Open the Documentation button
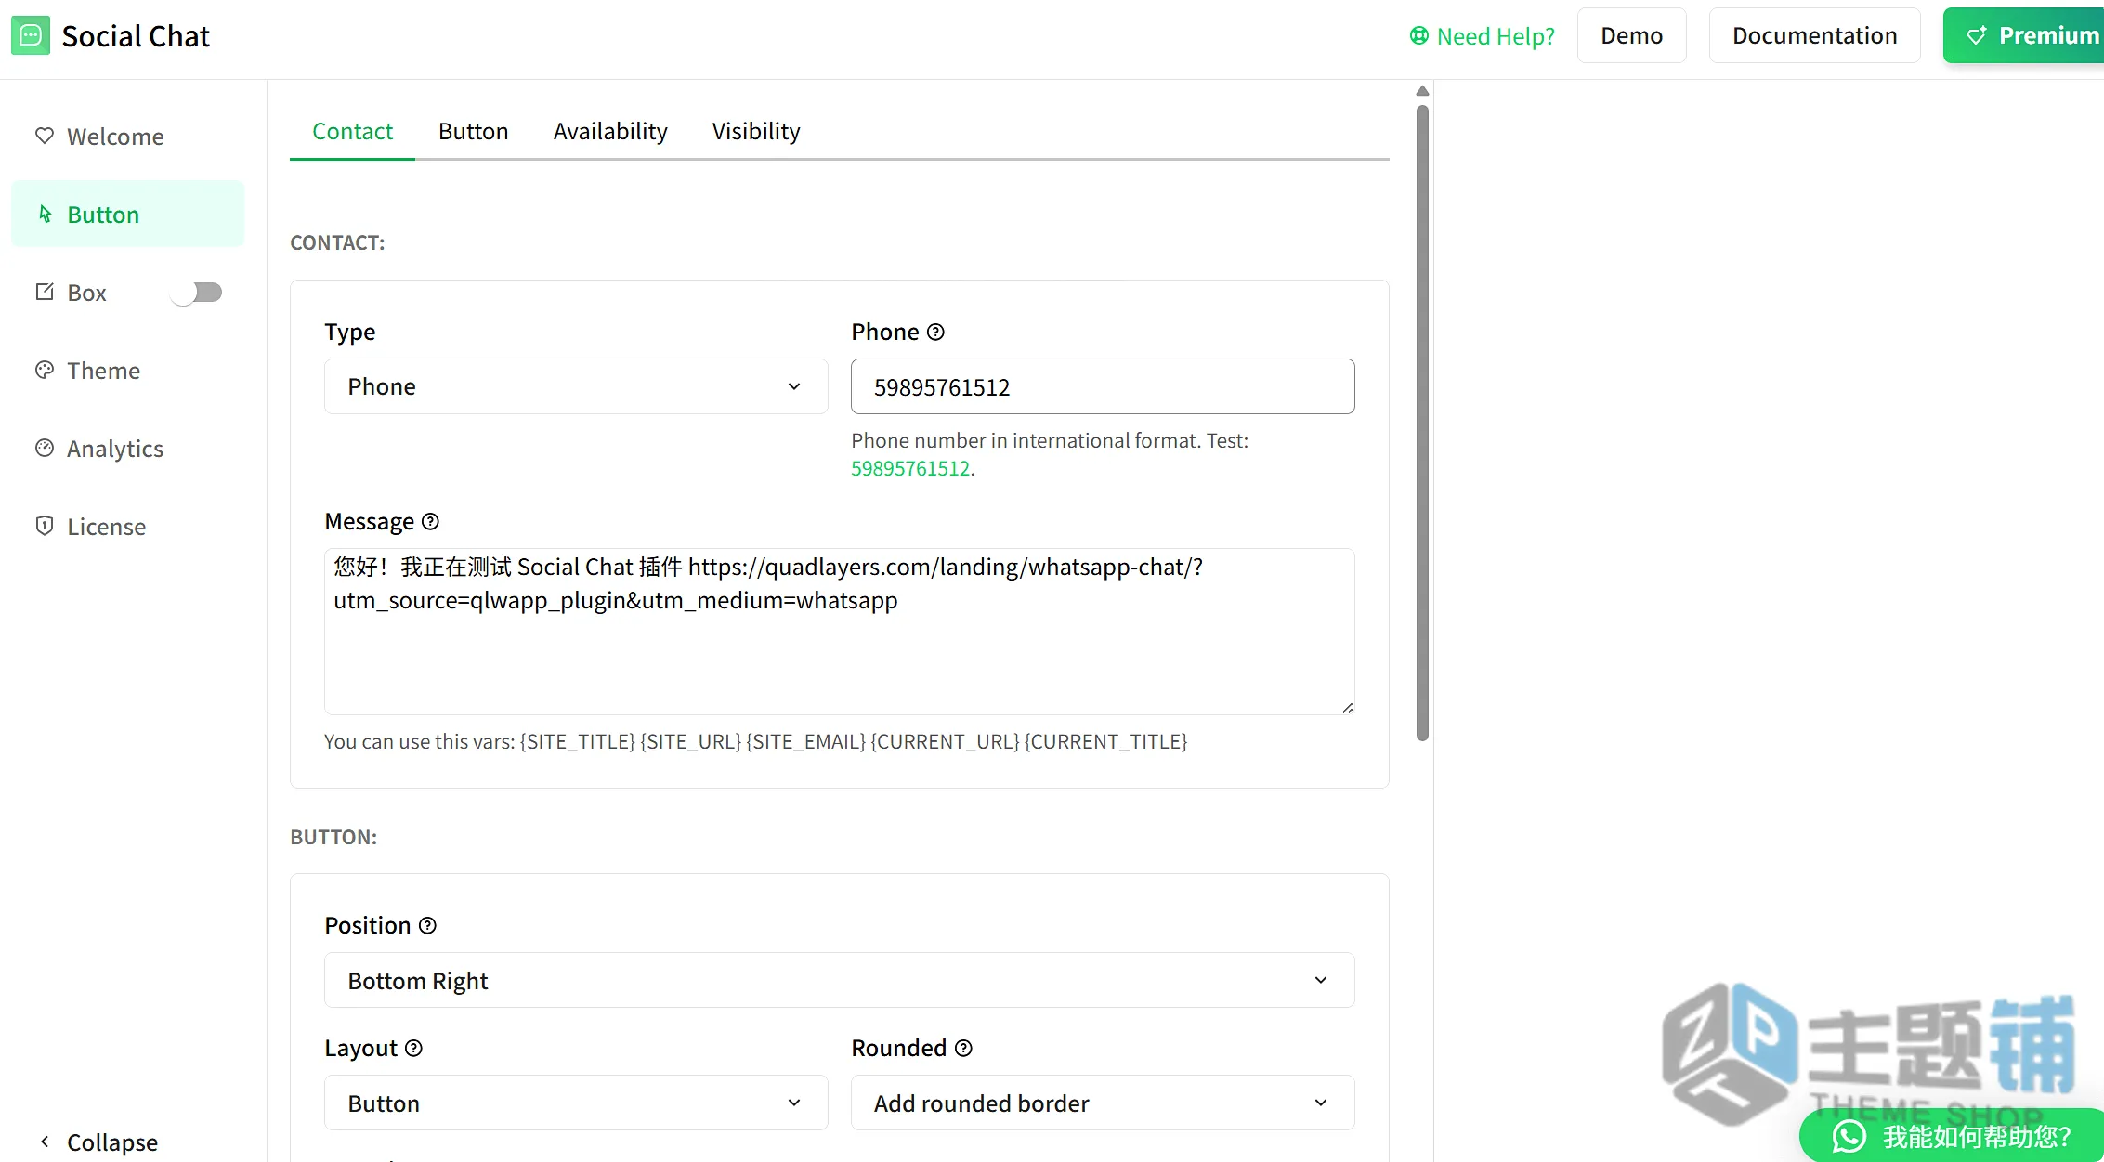 tap(1814, 35)
